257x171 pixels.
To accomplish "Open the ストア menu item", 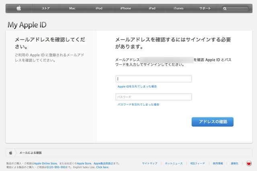I will [x=45, y=8].
